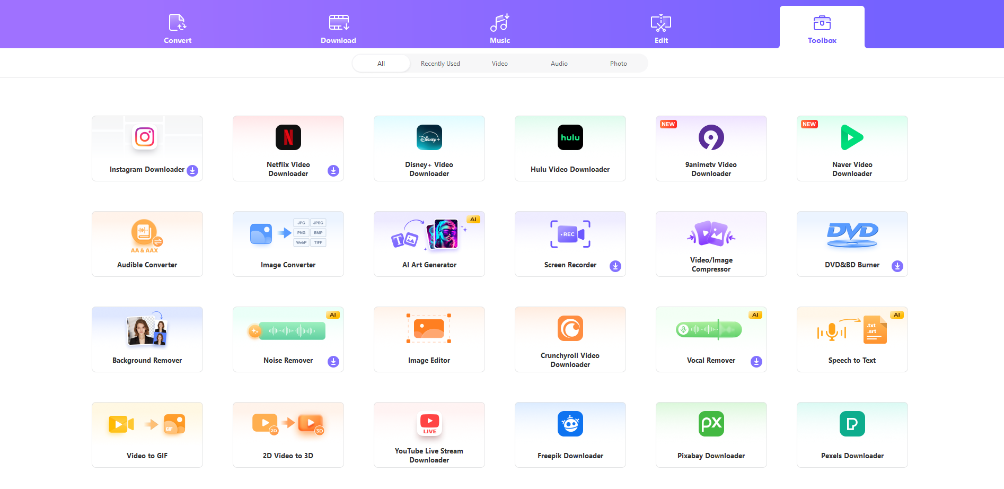The height and width of the screenshot is (489, 1004).
Task: Open the Music tab
Action: point(500,29)
